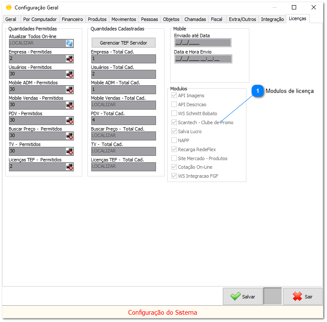Click the Gerenciar TEF Servidor button
The image size is (327, 322).
coord(123,43)
